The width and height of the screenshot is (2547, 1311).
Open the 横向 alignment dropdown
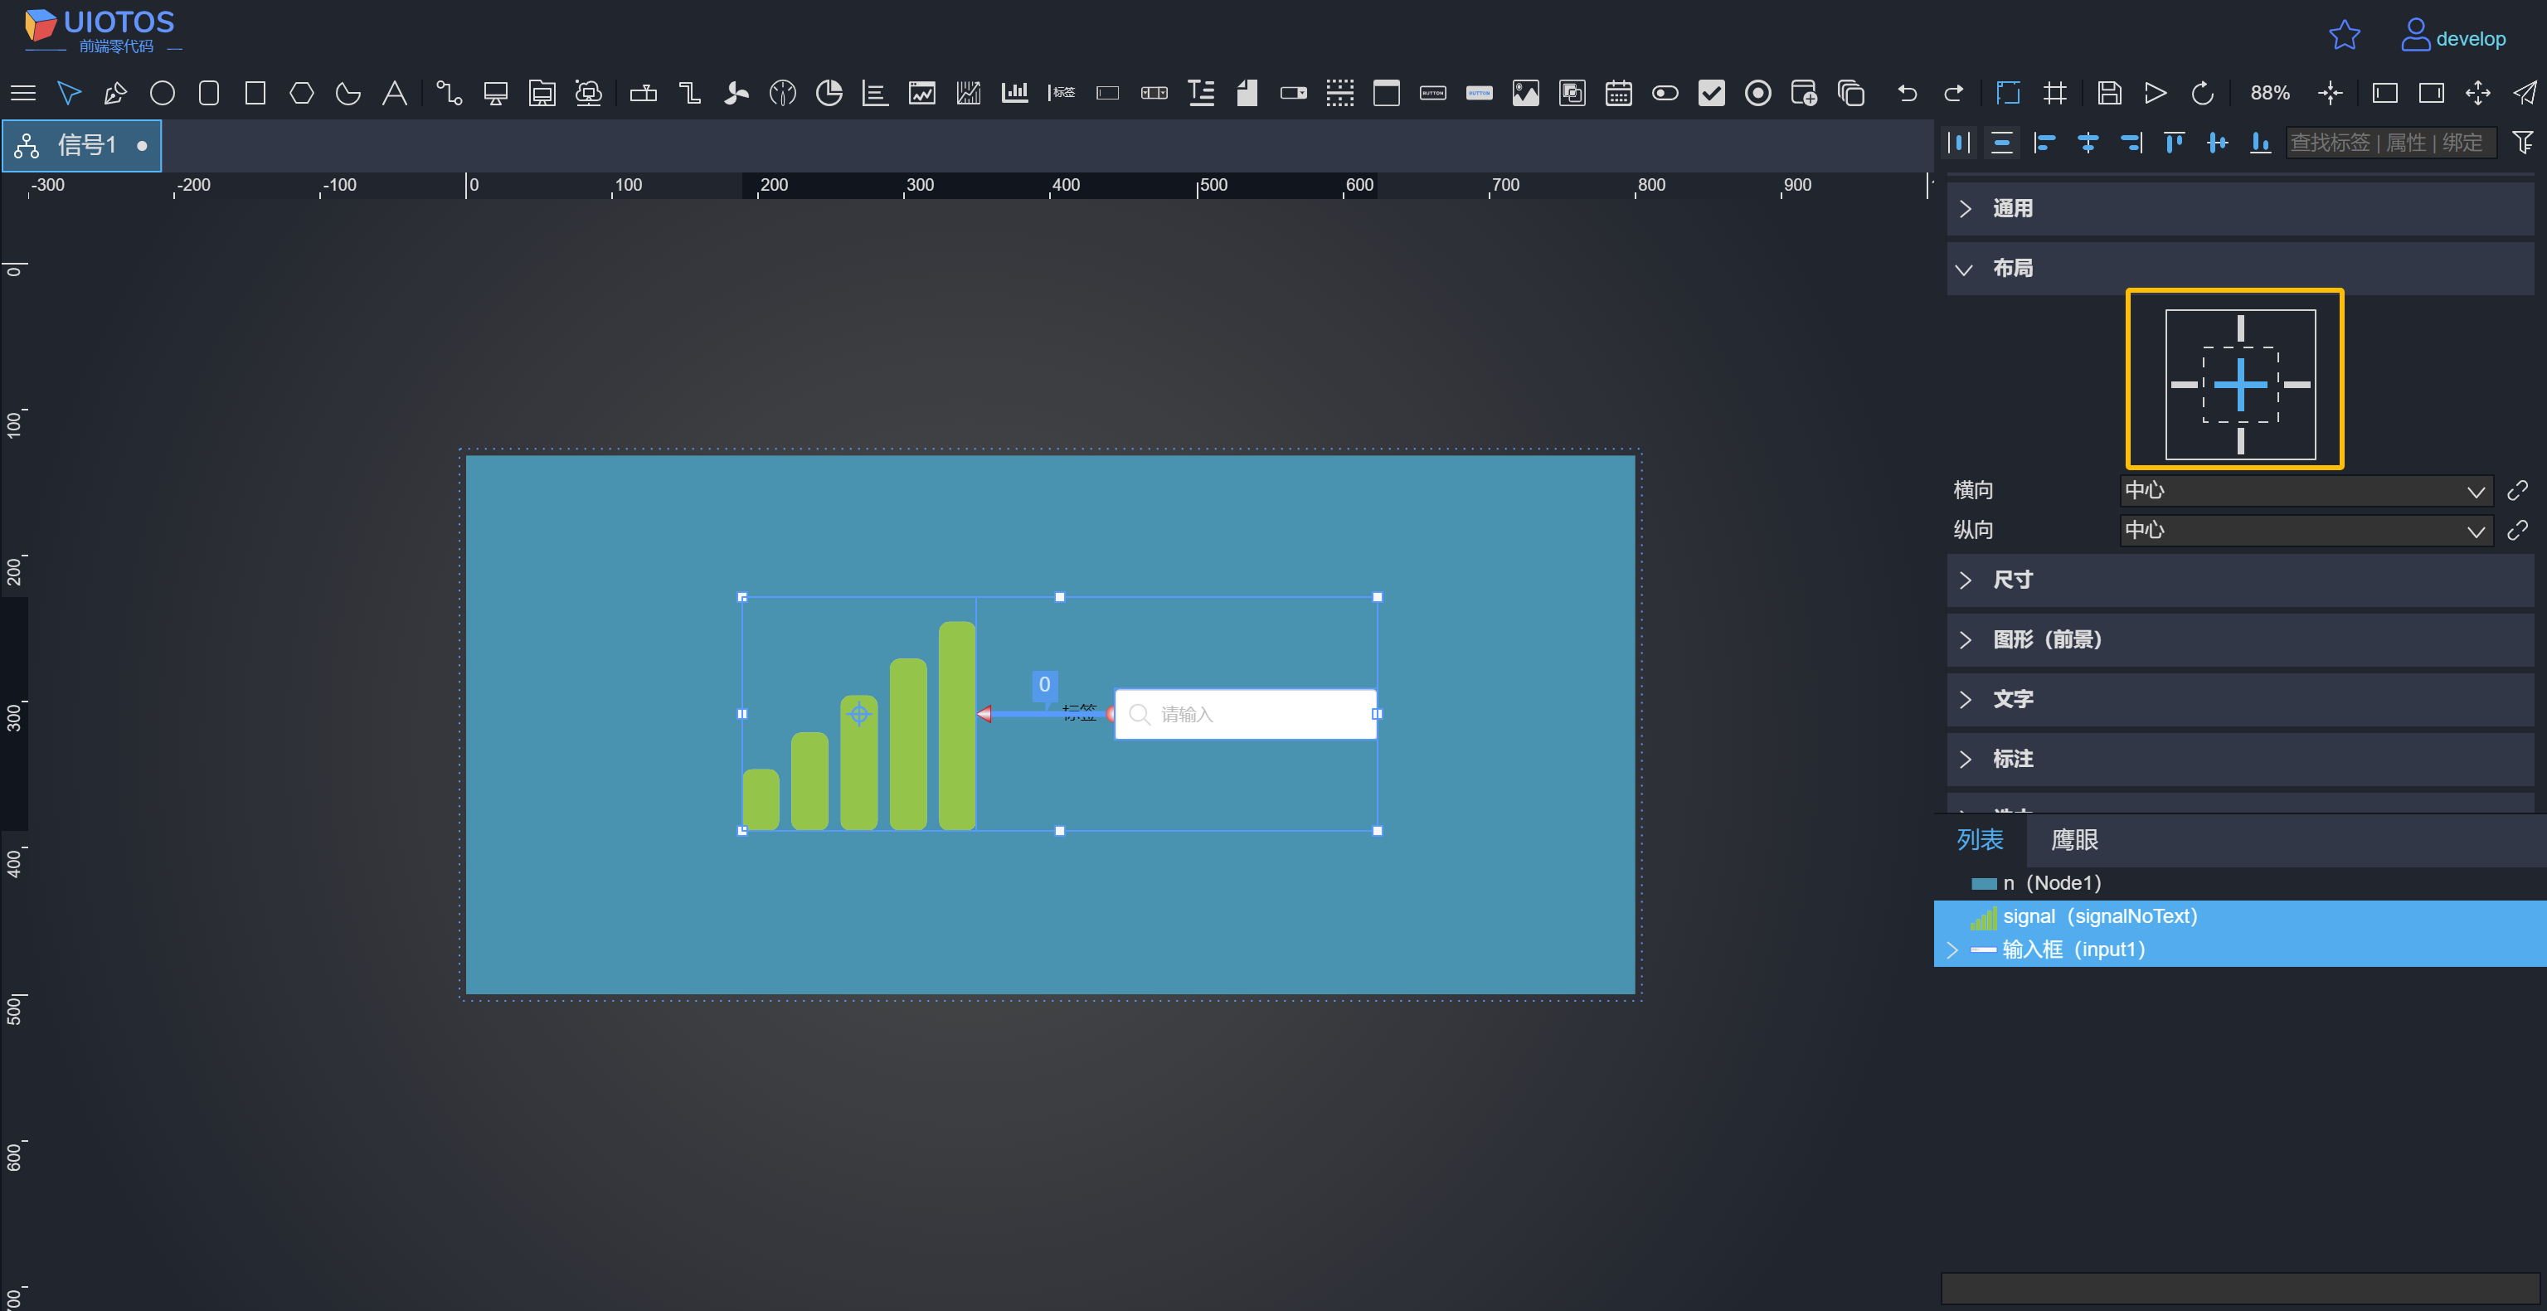pos(2306,490)
